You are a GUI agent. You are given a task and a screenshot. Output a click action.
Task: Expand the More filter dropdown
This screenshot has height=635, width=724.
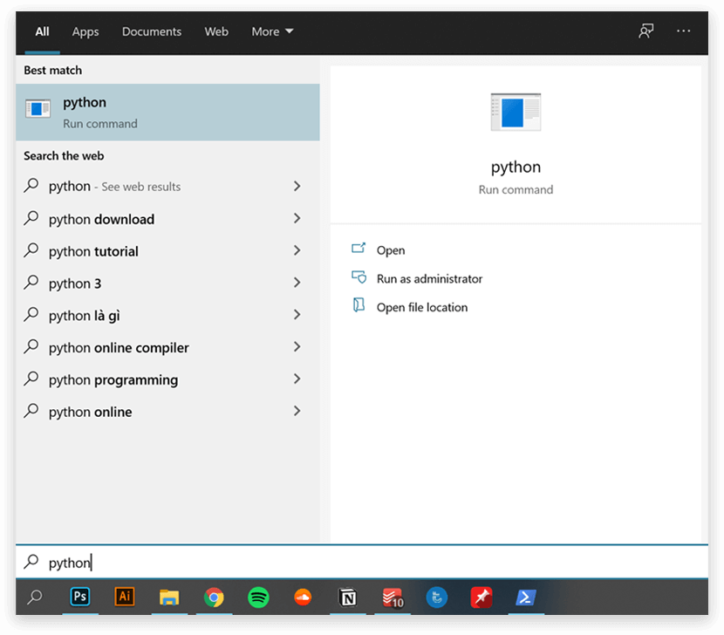click(272, 31)
